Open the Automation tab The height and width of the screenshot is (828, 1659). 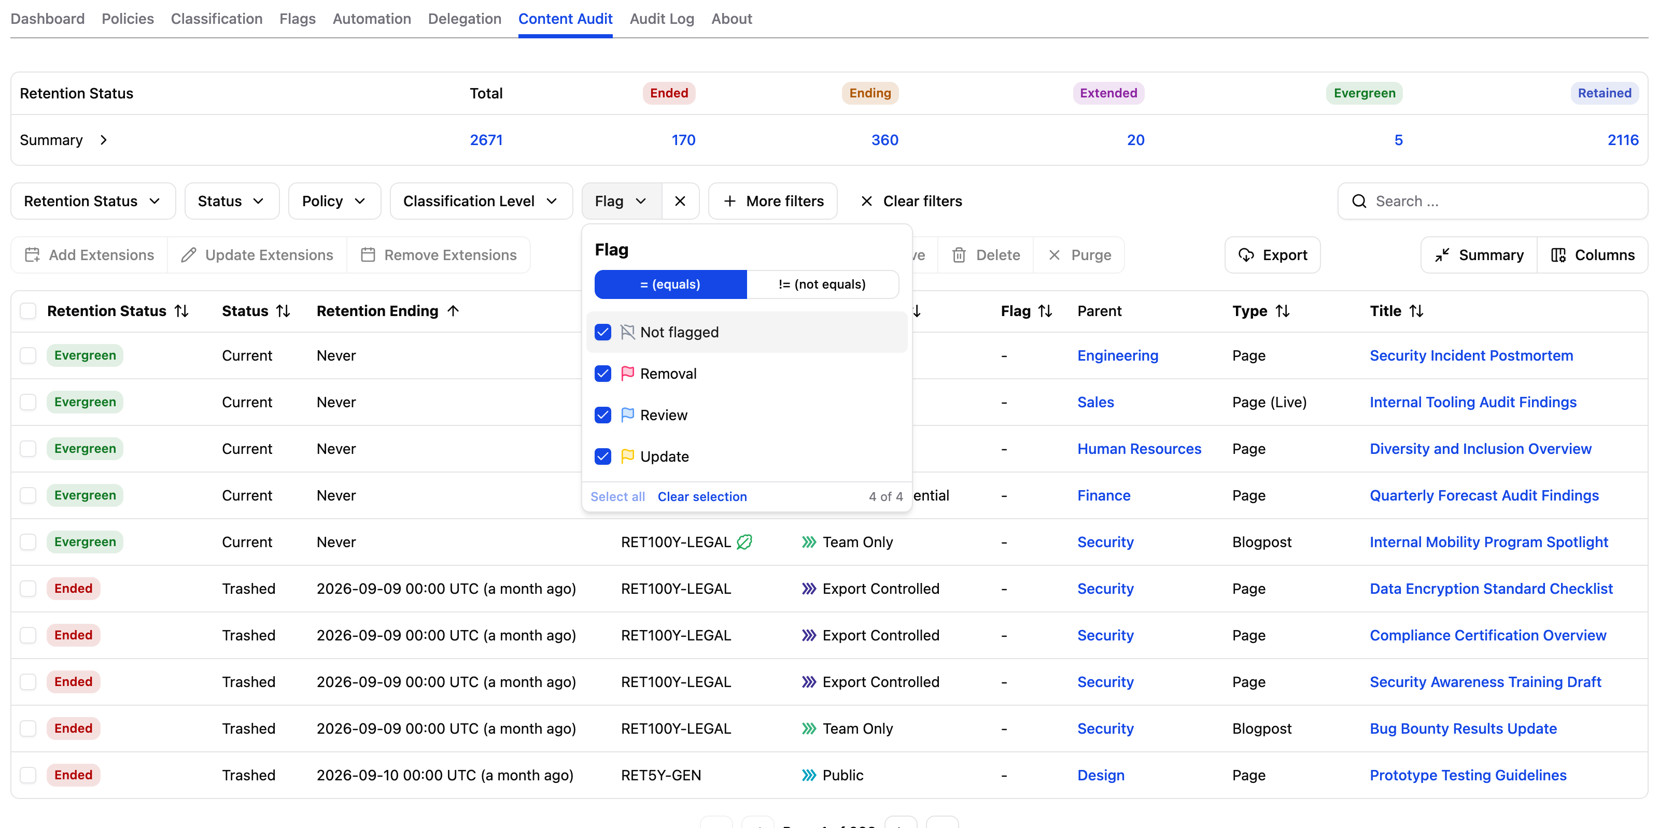(x=372, y=19)
